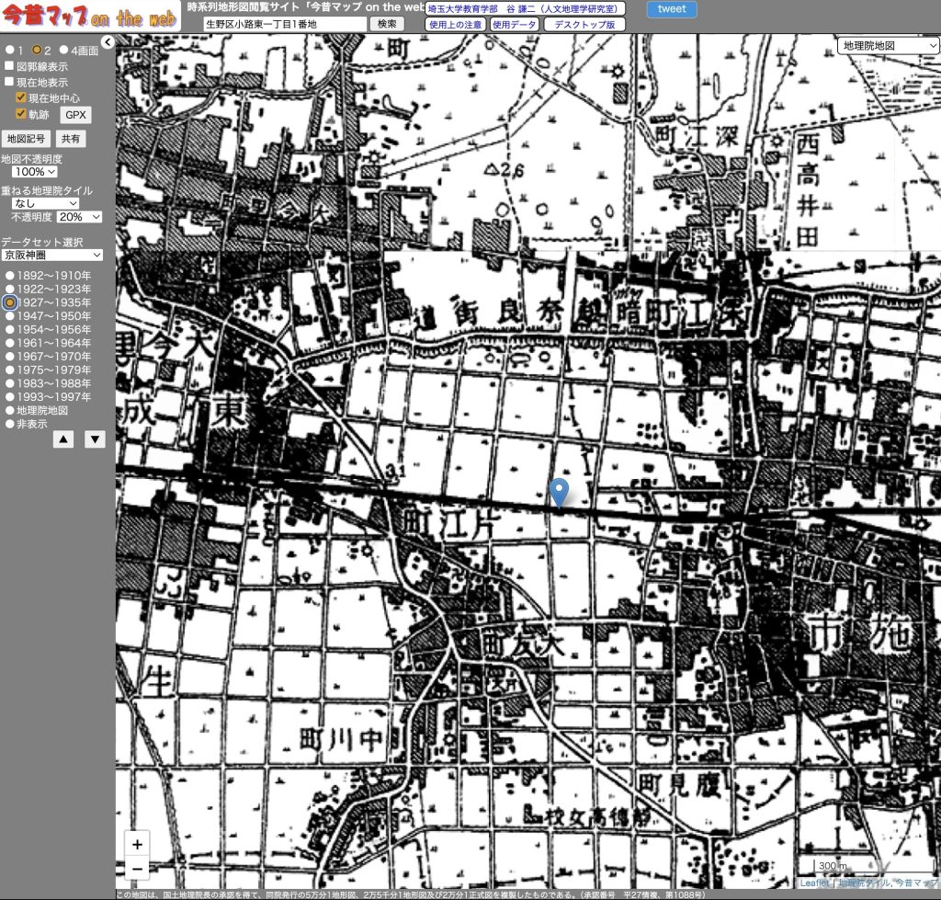Click the 検索 search button

388,24
